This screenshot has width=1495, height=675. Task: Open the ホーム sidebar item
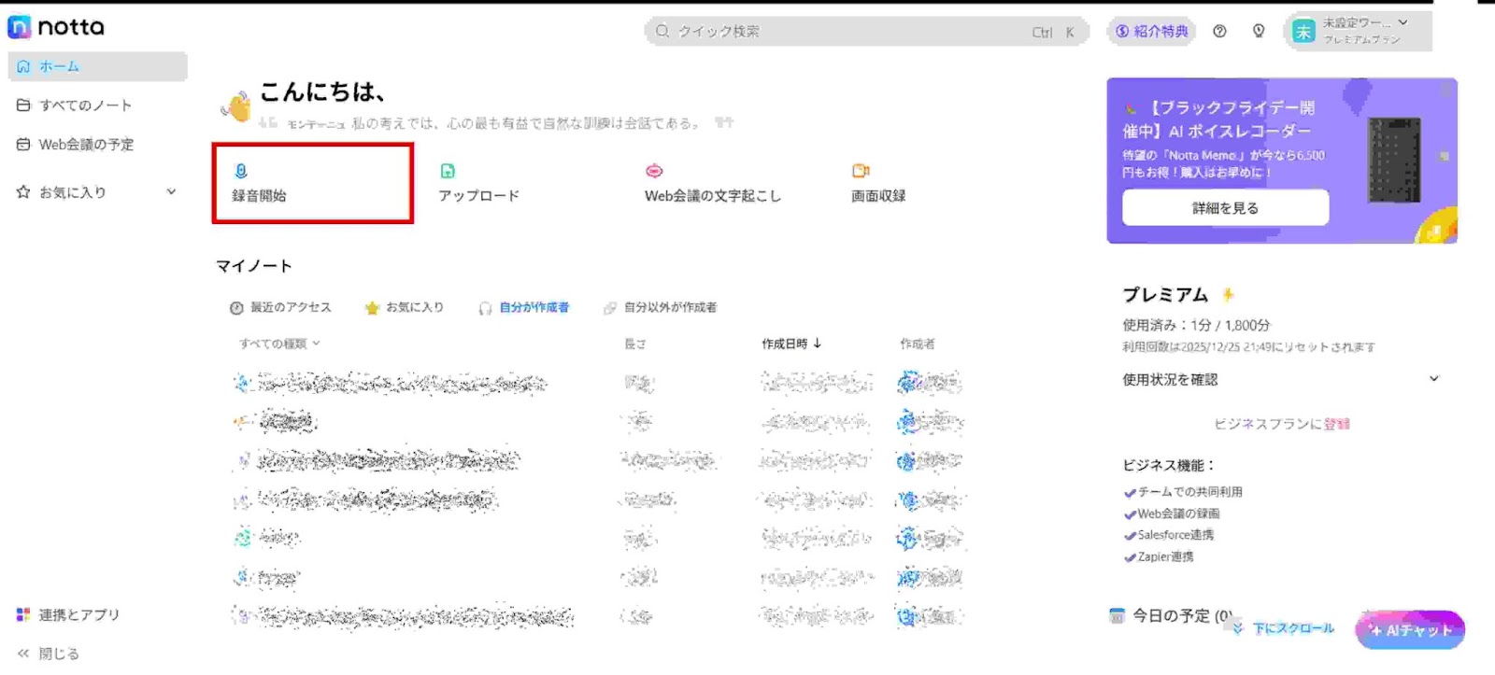point(97,66)
